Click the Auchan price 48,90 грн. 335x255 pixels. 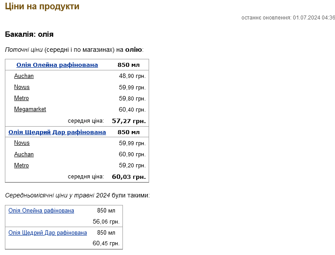pyautogui.click(x=132, y=76)
